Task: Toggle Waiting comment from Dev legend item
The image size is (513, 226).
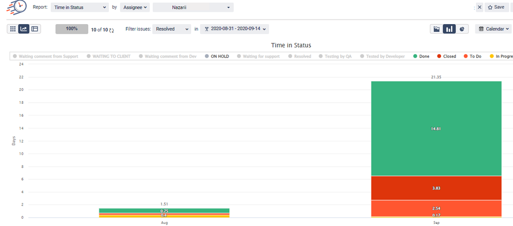Action: (168, 56)
